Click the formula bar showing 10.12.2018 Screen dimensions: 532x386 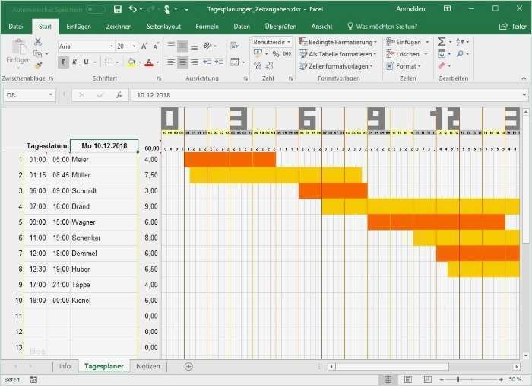(x=328, y=95)
